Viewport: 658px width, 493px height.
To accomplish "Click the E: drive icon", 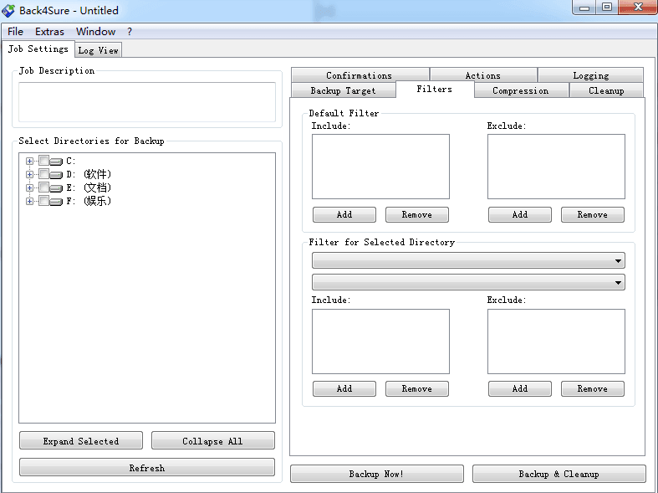I will coord(56,188).
